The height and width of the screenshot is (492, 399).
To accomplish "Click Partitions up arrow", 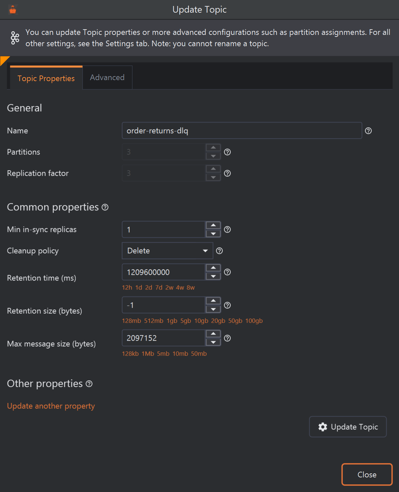I will [x=213, y=148].
